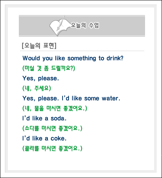Select the standalone line Yes, please.
162x178 pixels.
(x=41, y=78)
